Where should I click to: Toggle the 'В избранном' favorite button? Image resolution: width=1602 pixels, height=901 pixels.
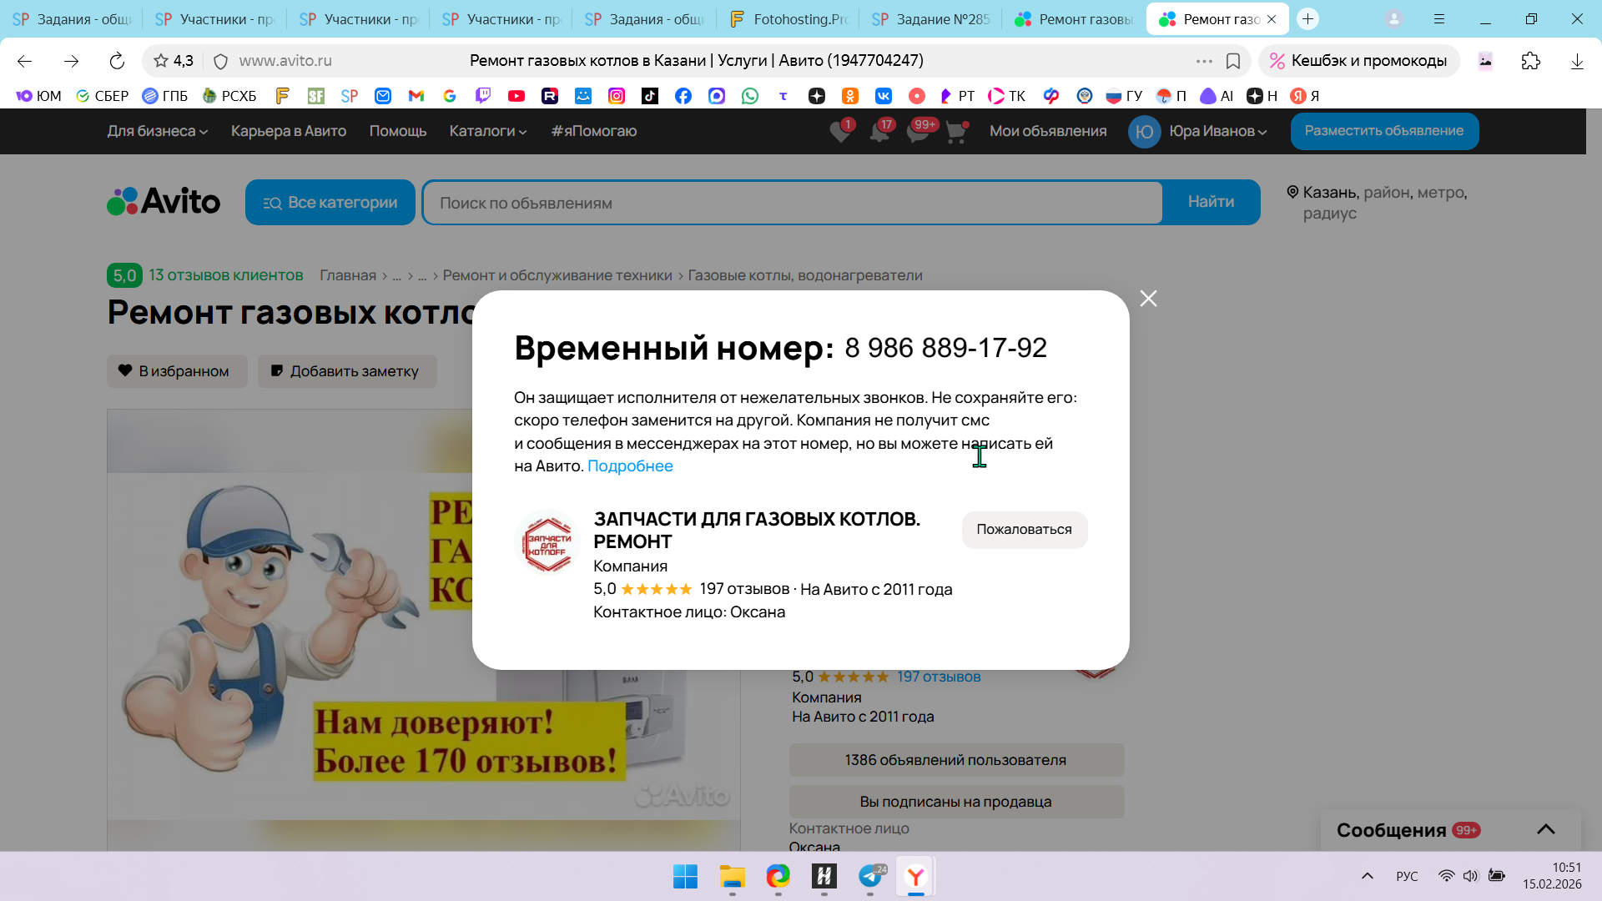pyautogui.click(x=177, y=371)
